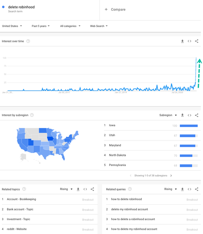Screen dimensions: 203x234
Task: Download Related queries data
Action: 182,189
